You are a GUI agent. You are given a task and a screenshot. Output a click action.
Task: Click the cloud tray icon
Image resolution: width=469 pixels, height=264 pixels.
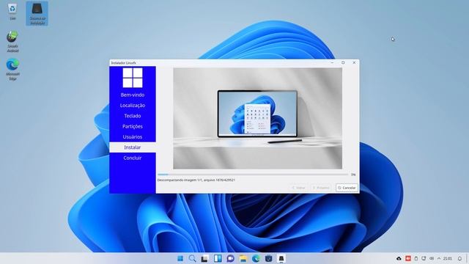point(399,258)
